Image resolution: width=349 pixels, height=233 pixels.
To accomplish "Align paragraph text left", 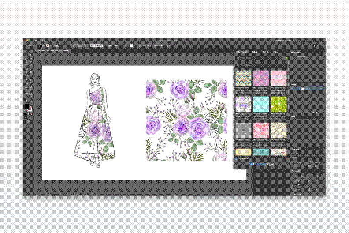I will pyautogui.click(x=293, y=176).
